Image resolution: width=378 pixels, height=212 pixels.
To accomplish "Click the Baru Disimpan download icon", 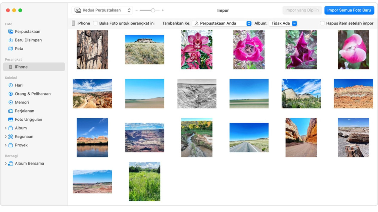I will click(x=10, y=40).
